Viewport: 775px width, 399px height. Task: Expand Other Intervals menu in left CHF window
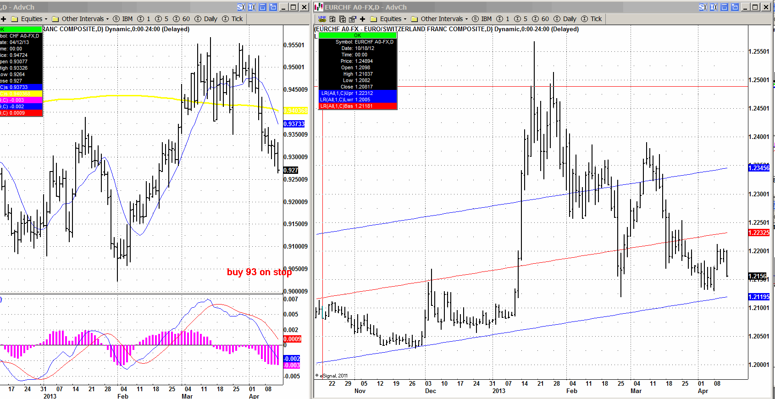[82, 19]
